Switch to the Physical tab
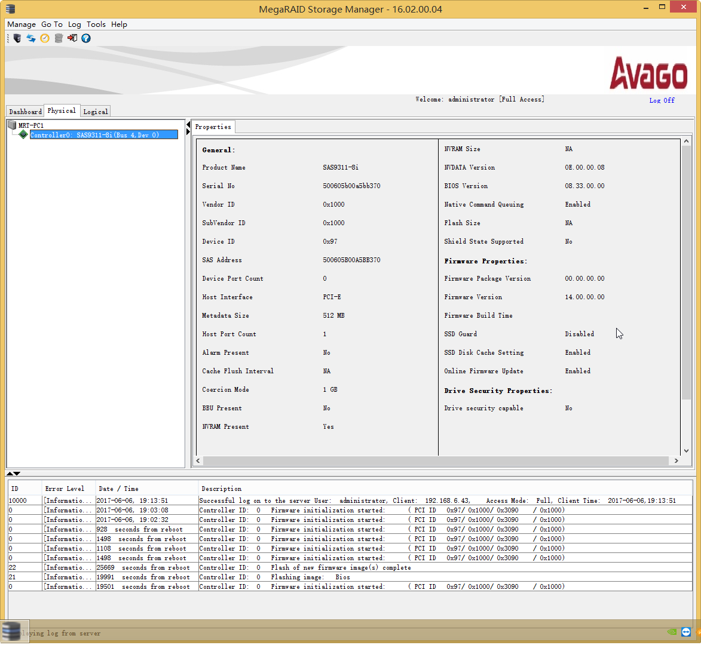 tap(62, 110)
